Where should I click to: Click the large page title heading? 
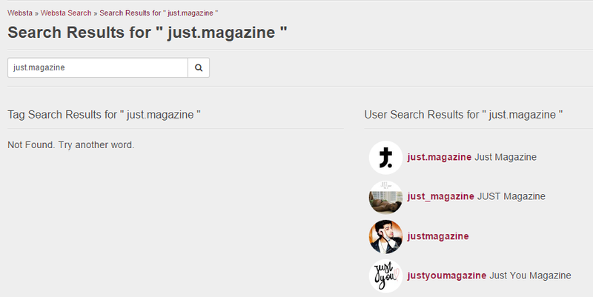[x=147, y=33]
